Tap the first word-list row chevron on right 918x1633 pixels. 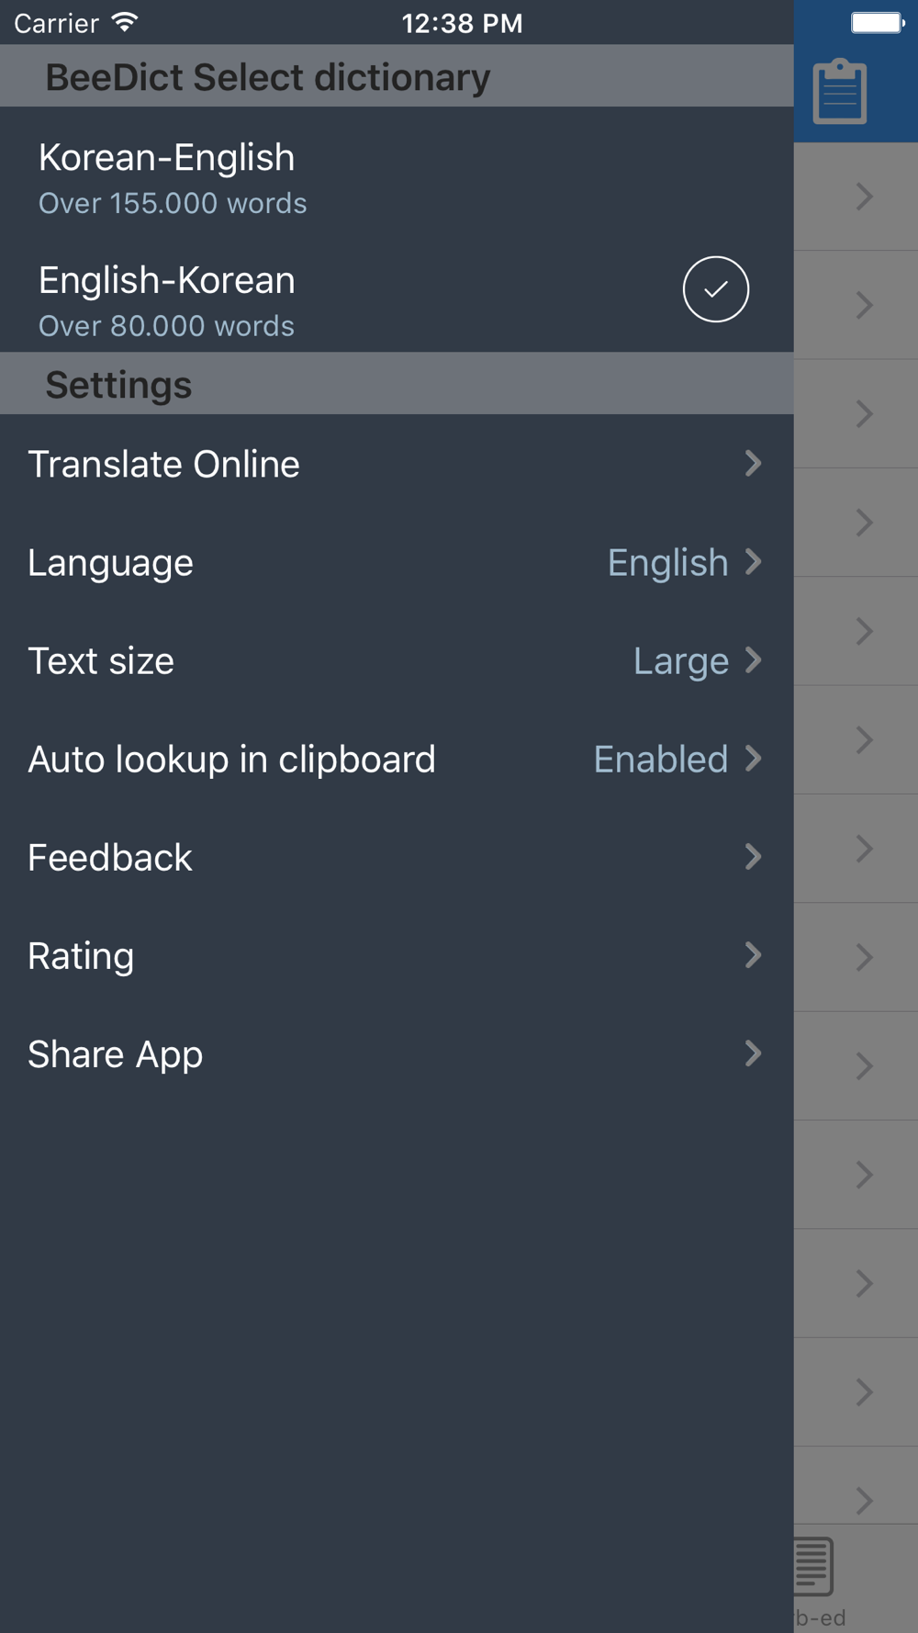pyautogui.click(x=864, y=196)
